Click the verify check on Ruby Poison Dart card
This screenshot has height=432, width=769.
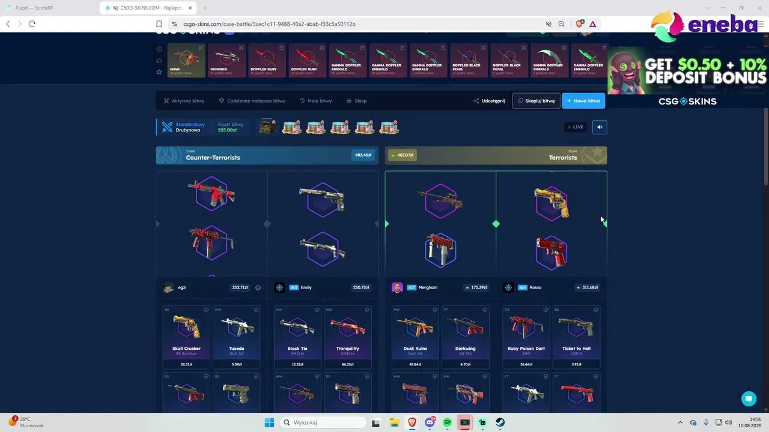[546, 310]
